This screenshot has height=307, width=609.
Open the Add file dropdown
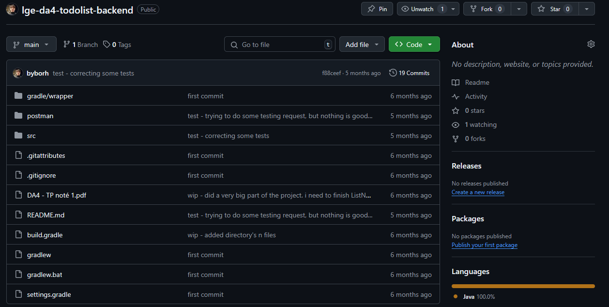pyautogui.click(x=362, y=45)
